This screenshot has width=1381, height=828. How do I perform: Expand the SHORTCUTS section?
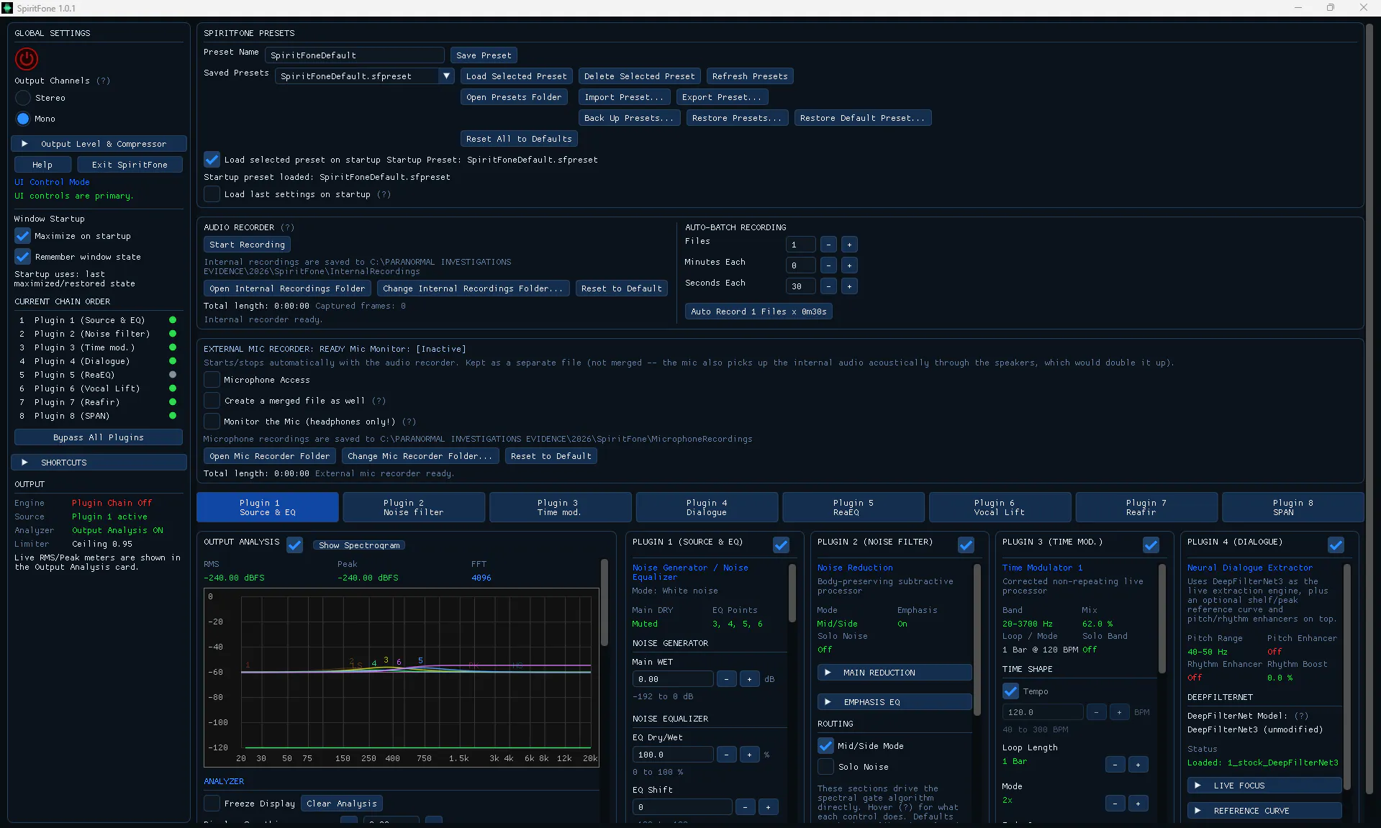tap(99, 463)
